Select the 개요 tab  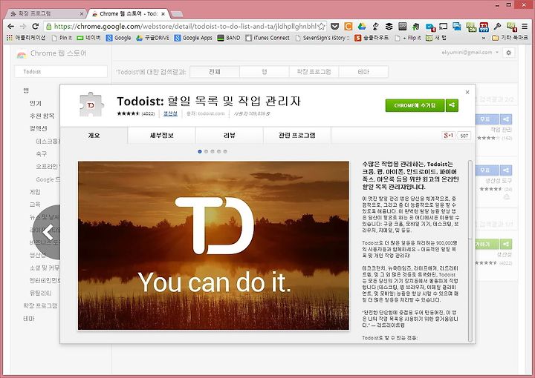point(94,136)
